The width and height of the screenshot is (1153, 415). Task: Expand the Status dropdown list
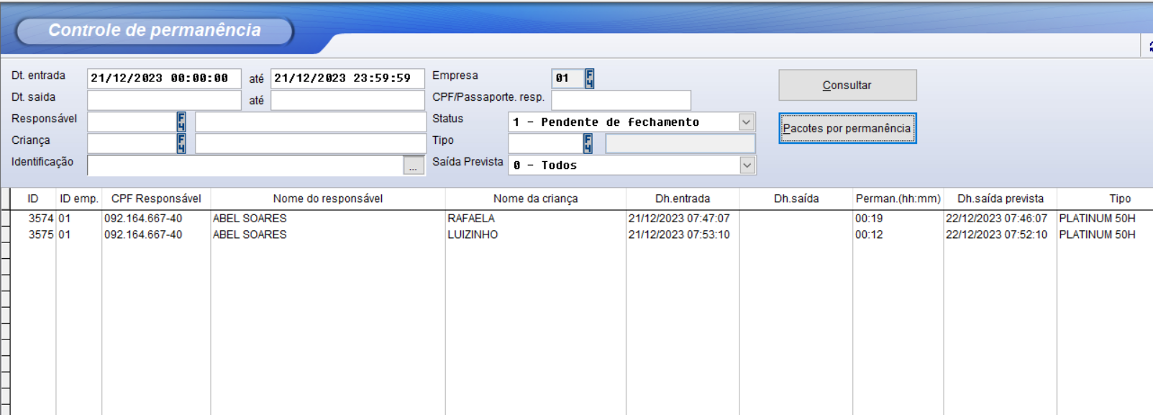coord(746,122)
